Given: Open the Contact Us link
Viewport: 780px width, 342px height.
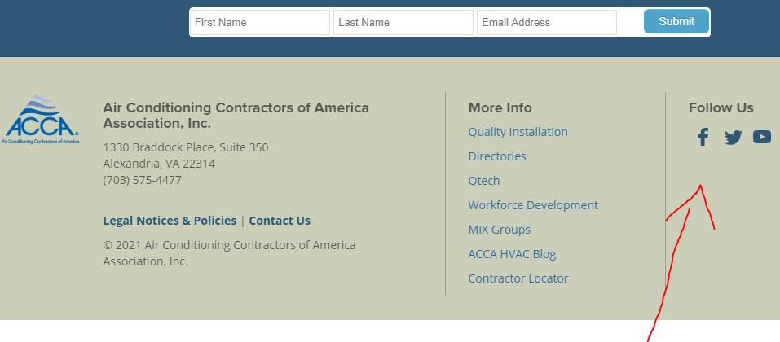Looking at the screenshot, I should click(x=280, y=221).
